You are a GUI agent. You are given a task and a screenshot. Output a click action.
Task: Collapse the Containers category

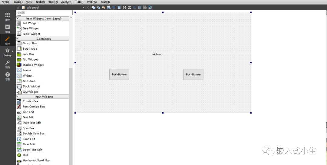tap(18, 38)
